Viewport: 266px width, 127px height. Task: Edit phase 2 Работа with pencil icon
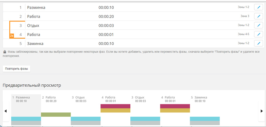pyautogui.click(x=258, y=16)
